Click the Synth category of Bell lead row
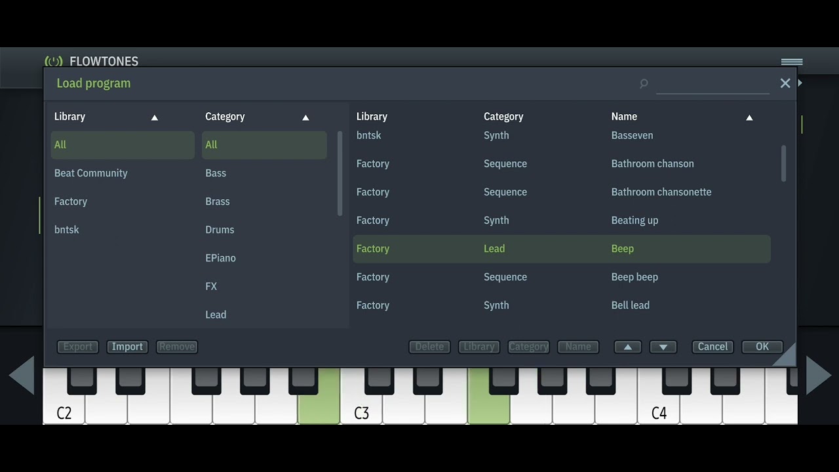839x472 pixels. pos(496,305)
